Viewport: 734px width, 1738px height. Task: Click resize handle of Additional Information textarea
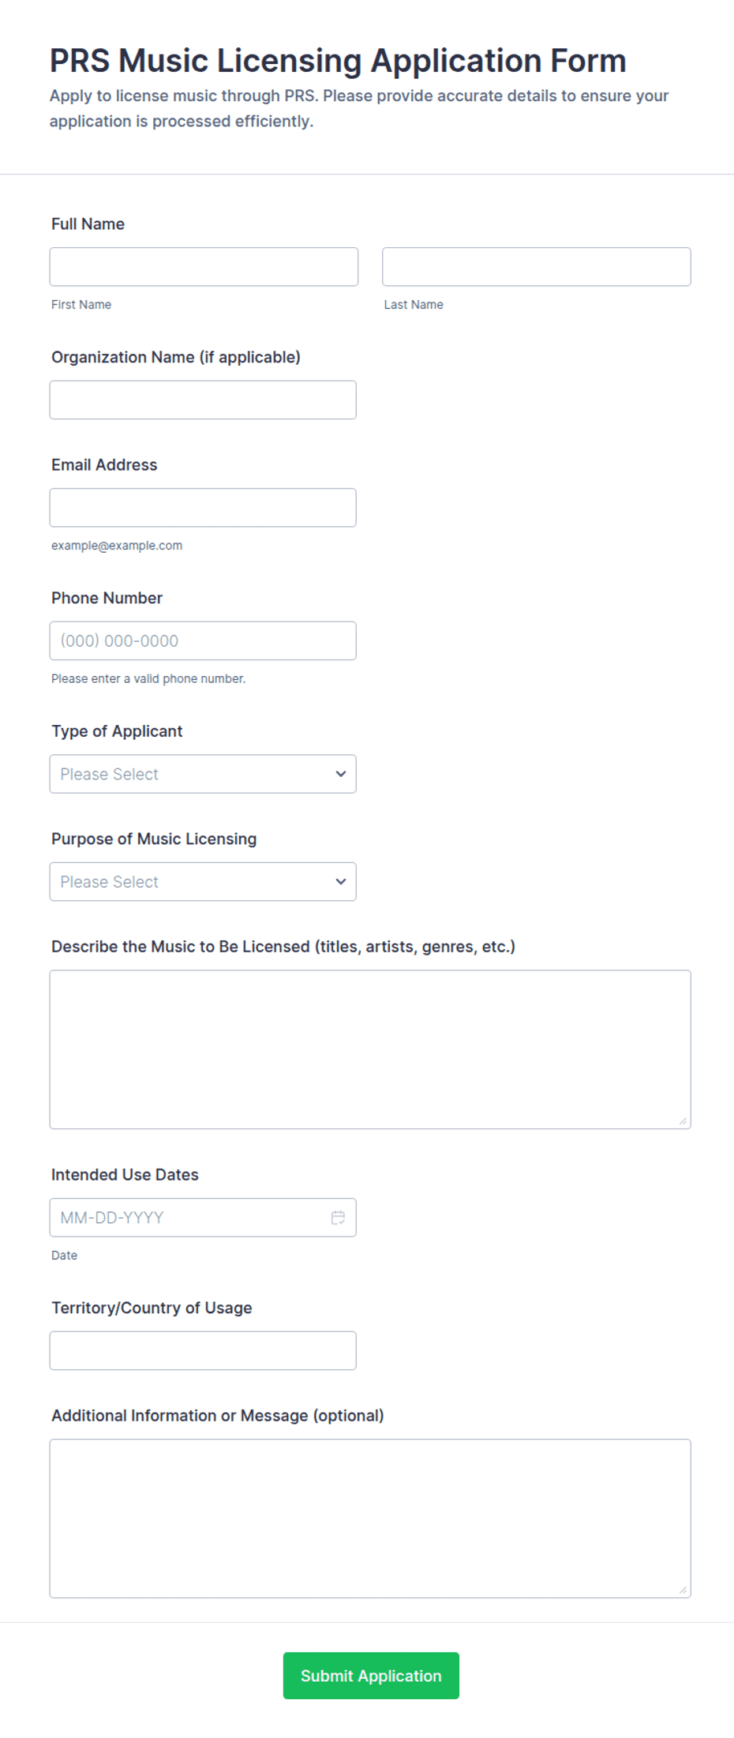pos(683,1590)
